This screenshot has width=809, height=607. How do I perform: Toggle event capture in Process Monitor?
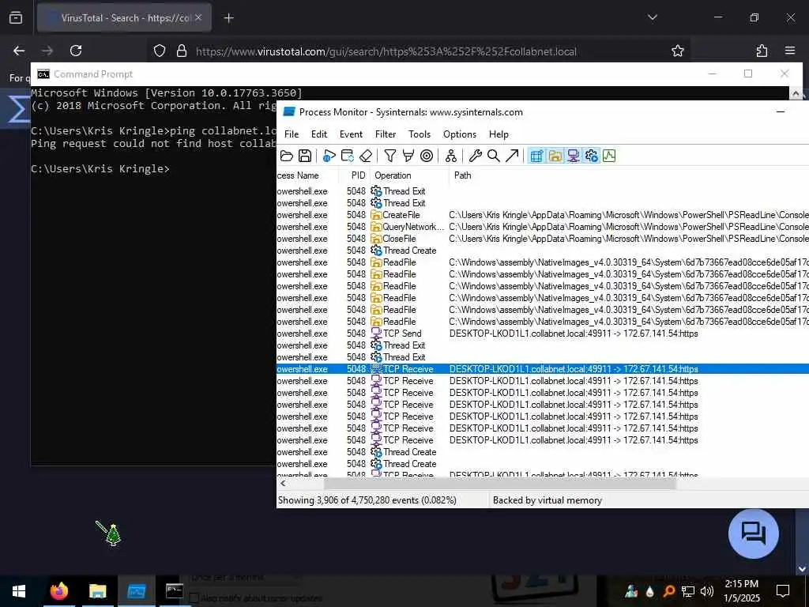[329, 156]
